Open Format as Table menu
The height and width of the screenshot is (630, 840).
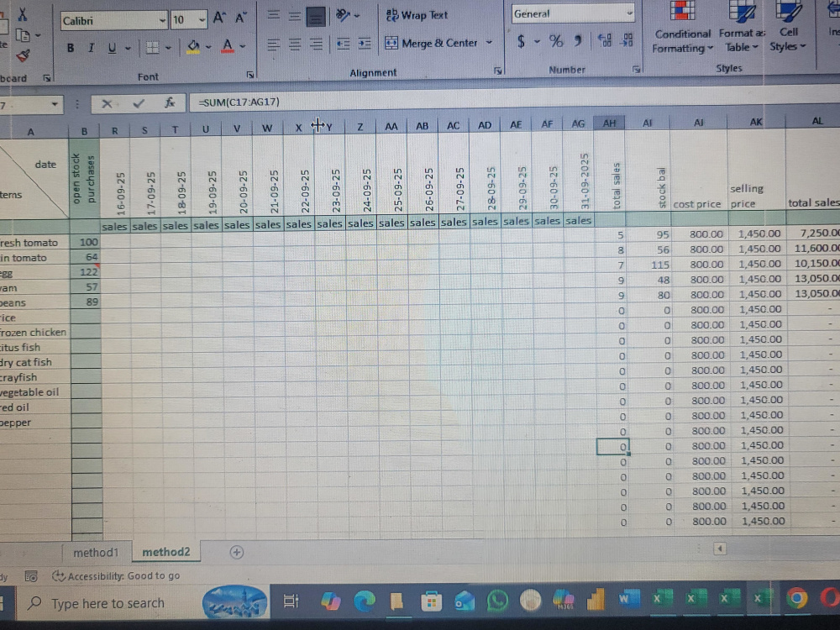742,28
